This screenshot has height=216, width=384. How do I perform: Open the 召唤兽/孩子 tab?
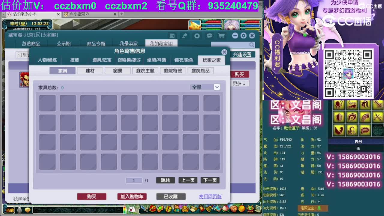(x=129, y=60)
